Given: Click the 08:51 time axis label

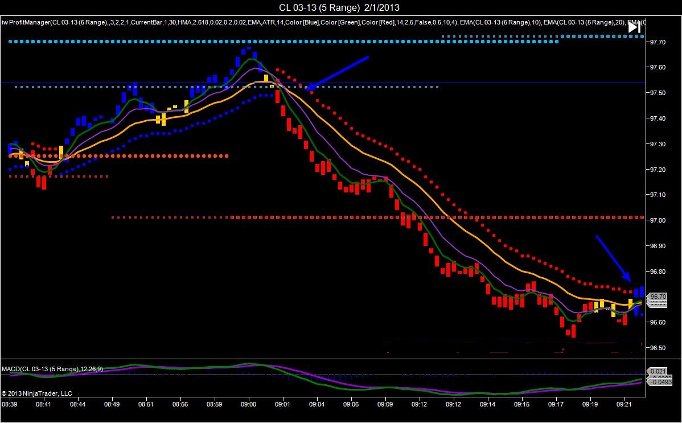Looking at the screenshot, I should [x=146, y=404].
